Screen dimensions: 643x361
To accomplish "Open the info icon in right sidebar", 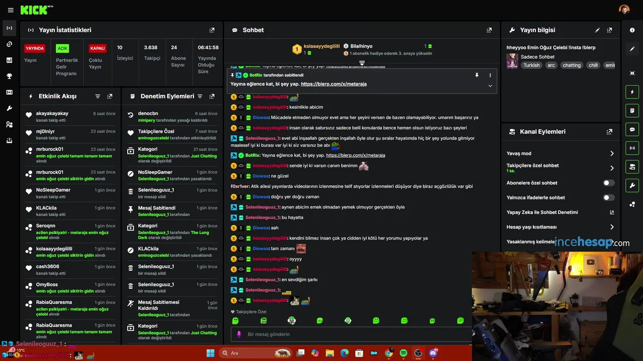I will tap(632, 30).
